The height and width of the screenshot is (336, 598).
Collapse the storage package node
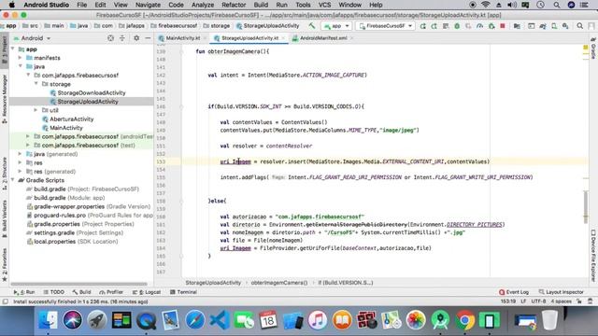[36, 84]
